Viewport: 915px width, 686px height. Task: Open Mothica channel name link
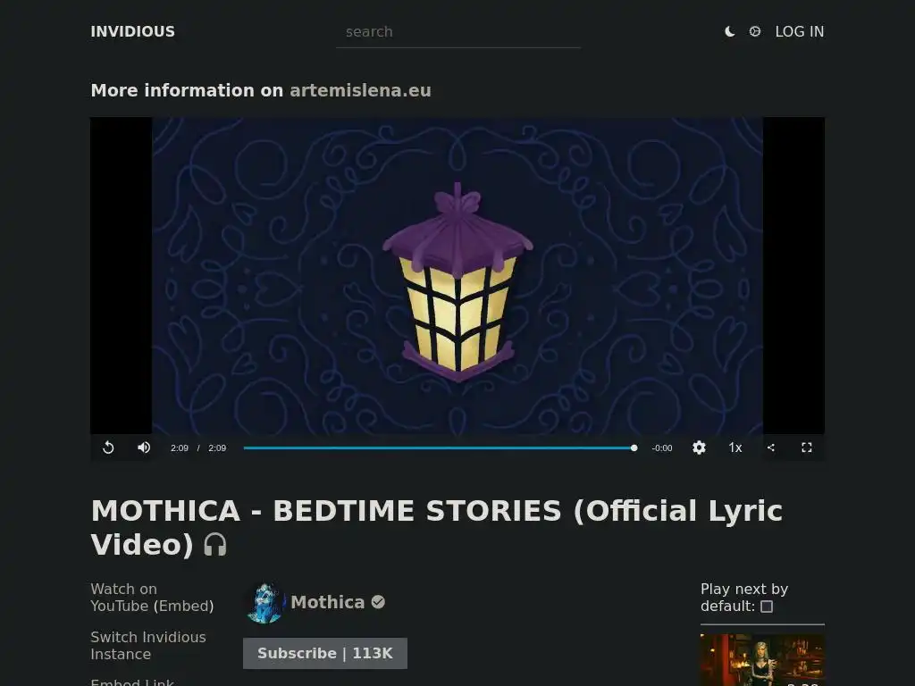click(x=327, y=602)
